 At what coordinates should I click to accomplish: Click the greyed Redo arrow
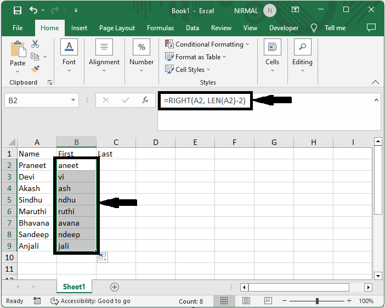click(x=55, y=10)
